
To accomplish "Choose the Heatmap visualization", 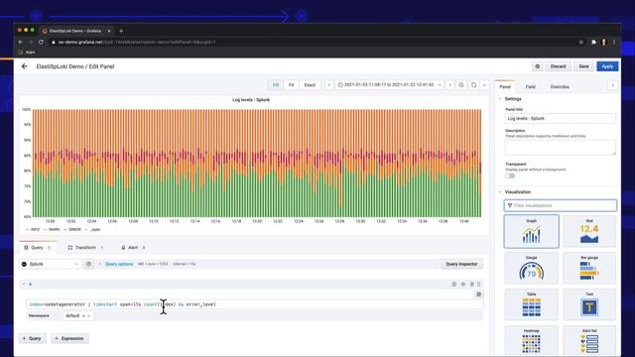I will point(532,341).
